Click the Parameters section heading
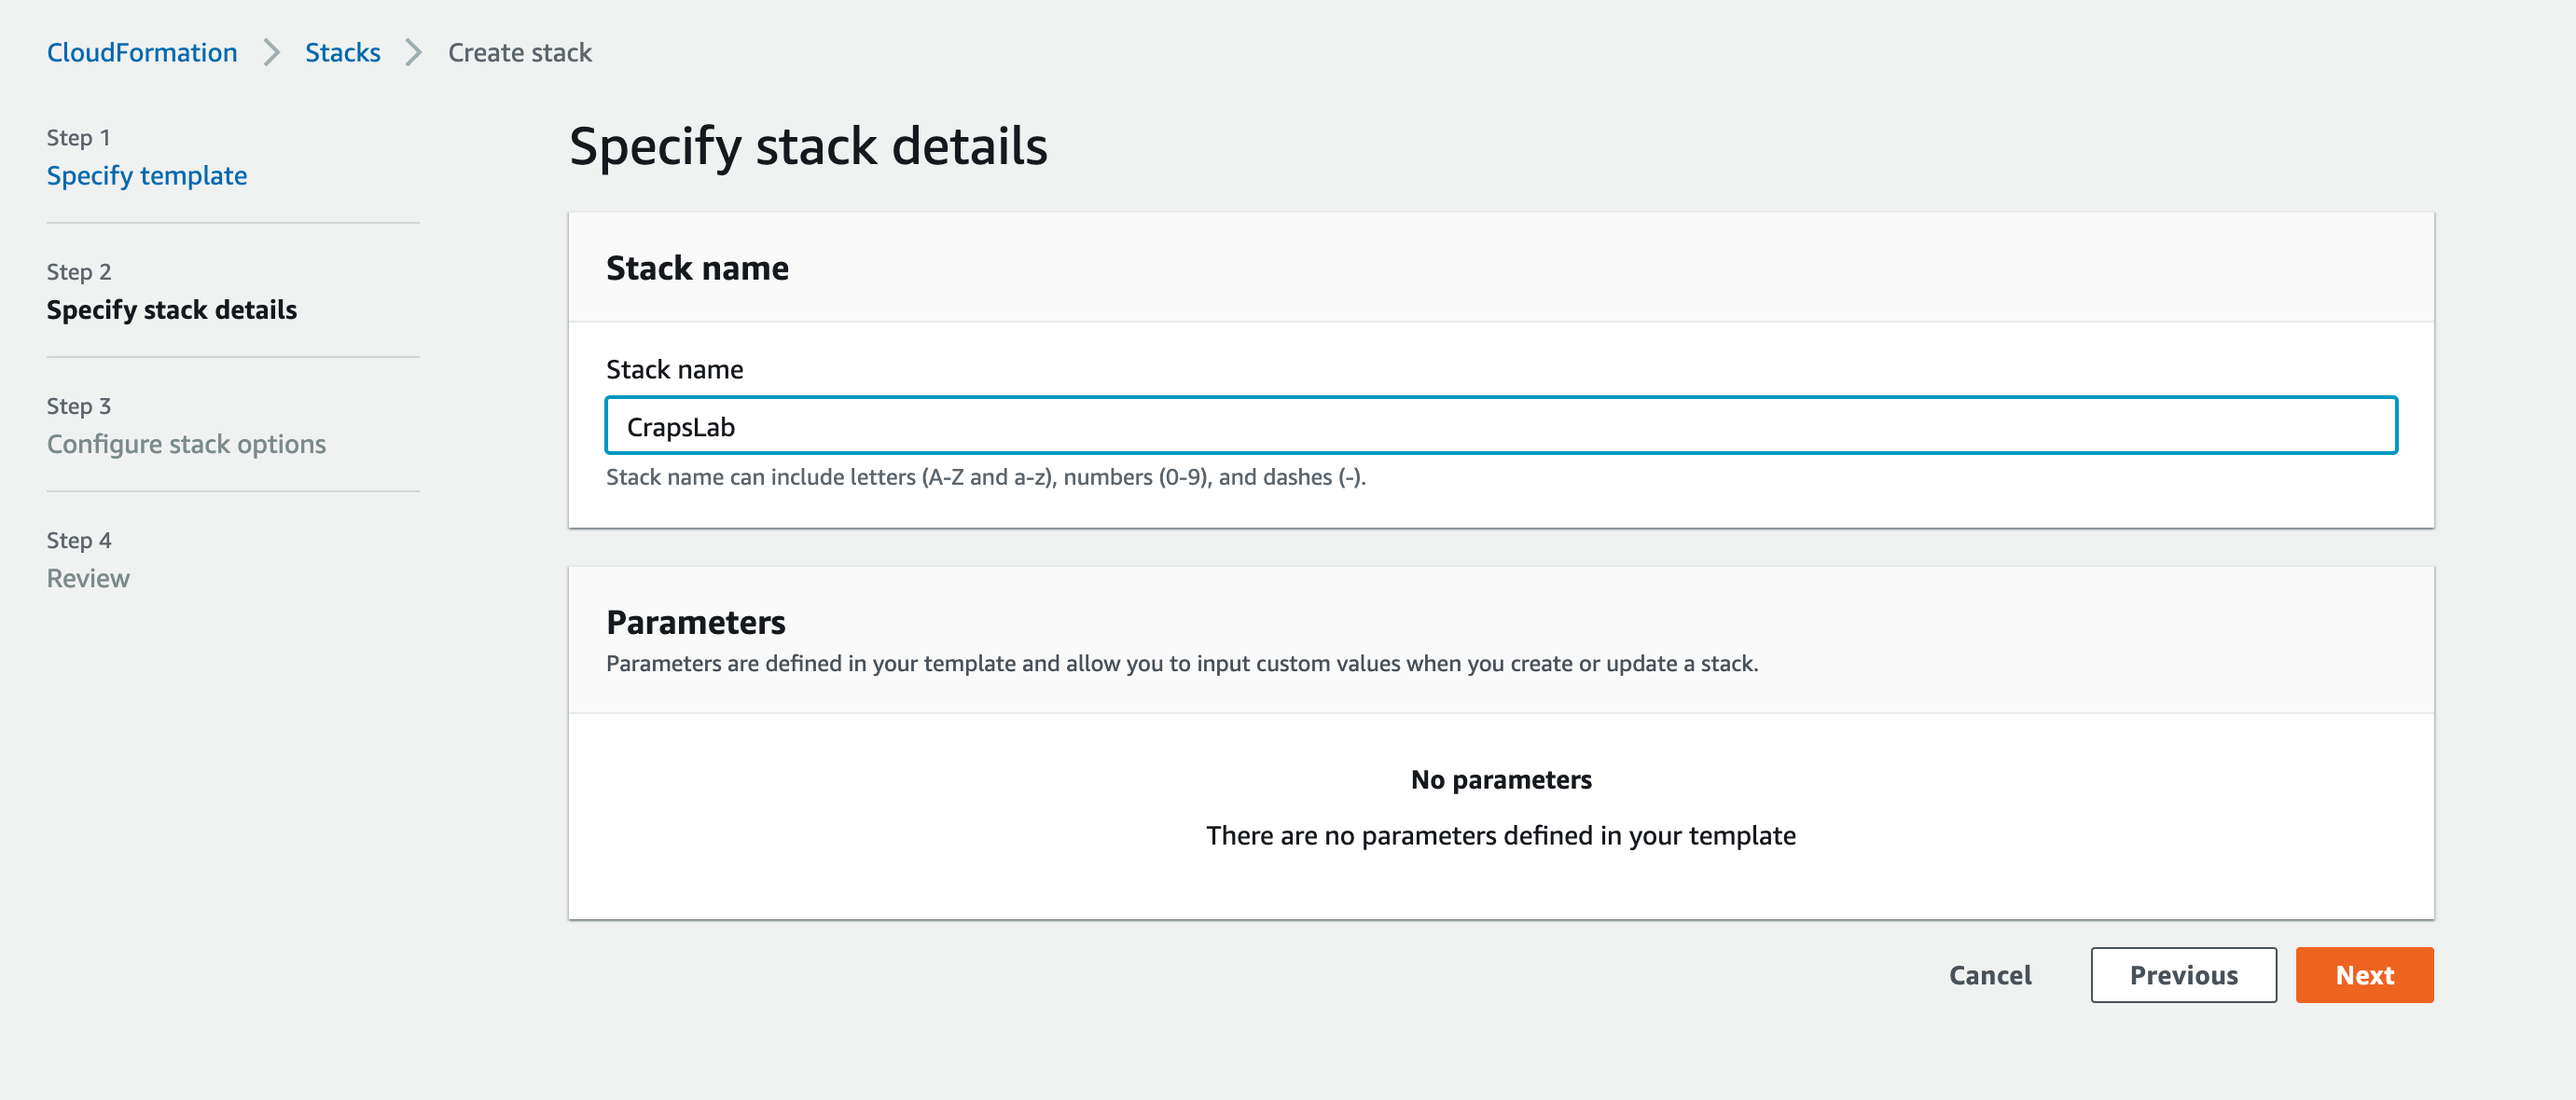The width and height of the screenshot is (2576, 1100). [696, 622]
